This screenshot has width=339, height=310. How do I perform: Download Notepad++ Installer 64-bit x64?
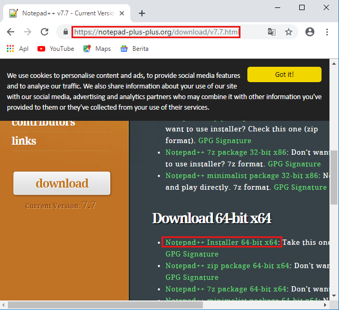[221, 242]
